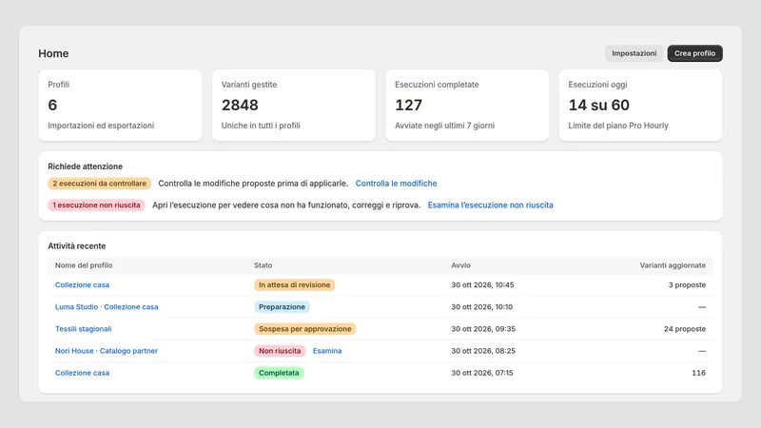Screen dimensions: 761x428
Task: Click Avviate negli ultimi 7 giorni text
Action: [444, 126]
